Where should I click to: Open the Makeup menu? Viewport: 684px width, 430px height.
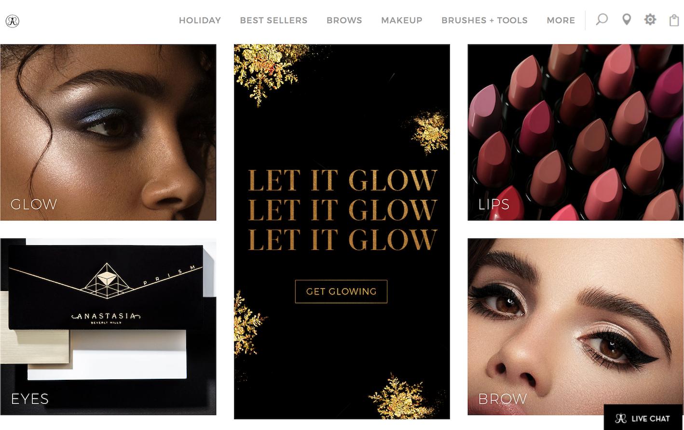[401, 20]
